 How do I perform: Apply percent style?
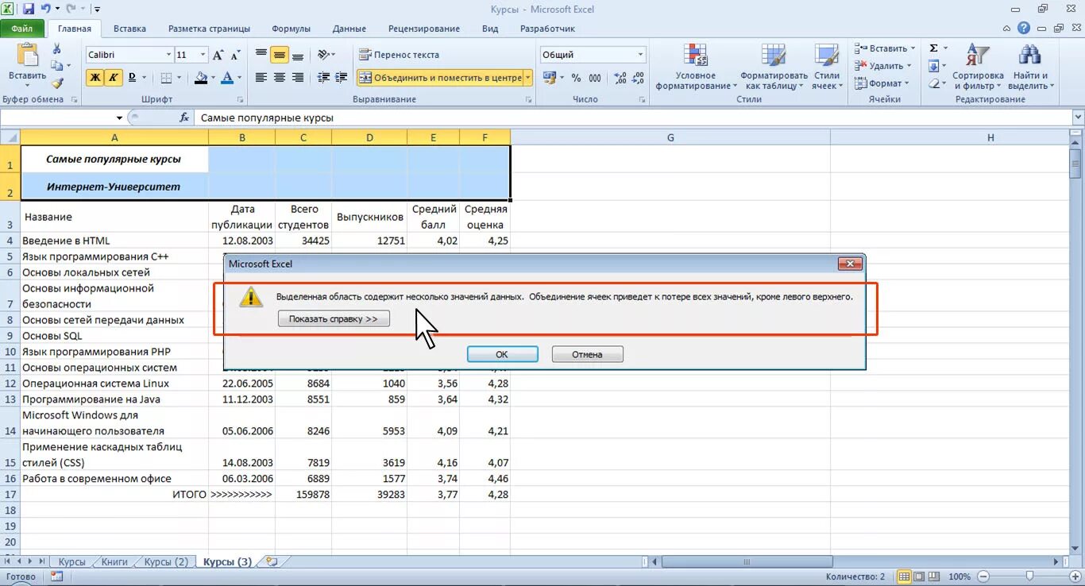(x=577, y=78)
